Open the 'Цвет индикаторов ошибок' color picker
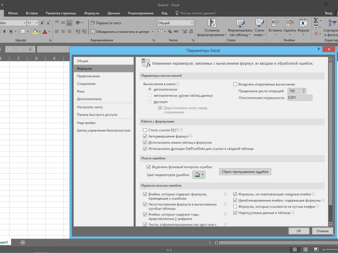This screenshot has height=253, width=338. tap(199, 175)
